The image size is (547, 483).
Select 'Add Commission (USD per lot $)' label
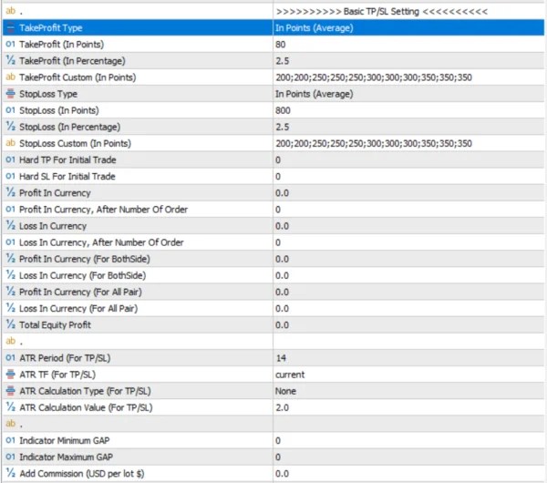click(x=82, y=473)
